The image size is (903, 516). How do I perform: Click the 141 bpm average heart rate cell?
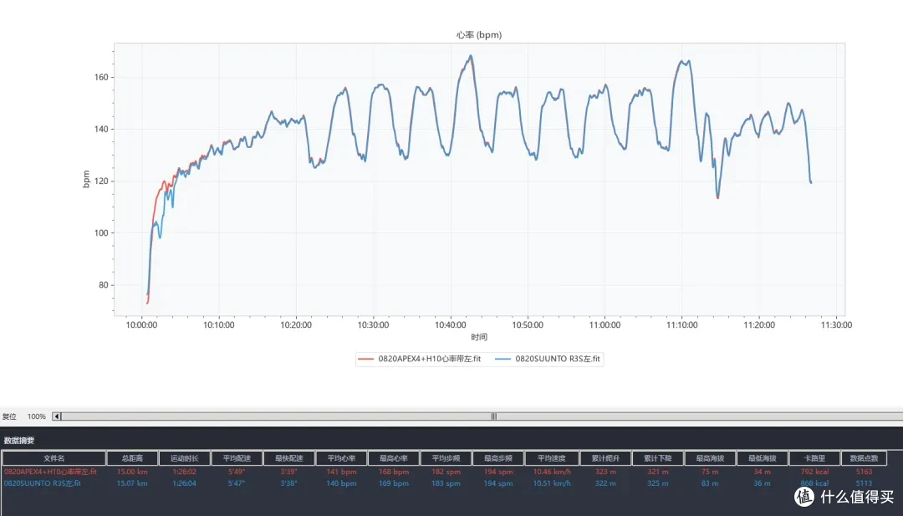(341, 472)
